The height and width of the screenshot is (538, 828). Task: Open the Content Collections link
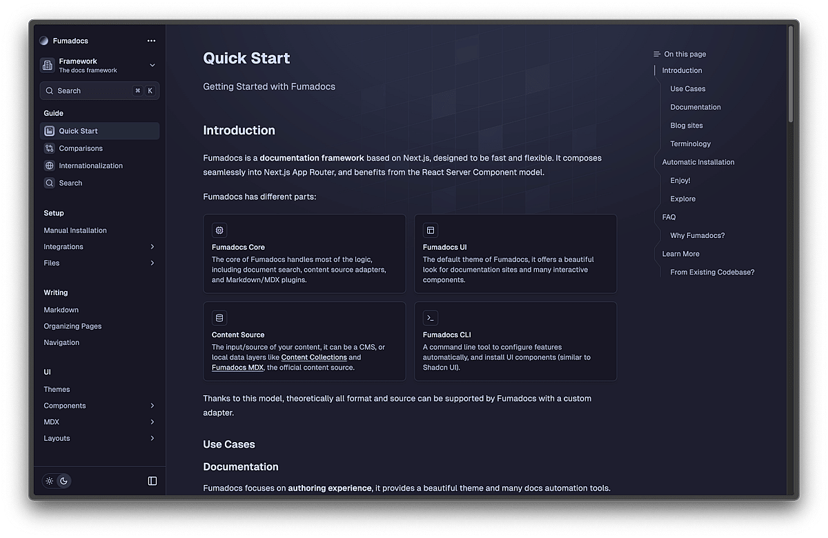click(314, 357)
